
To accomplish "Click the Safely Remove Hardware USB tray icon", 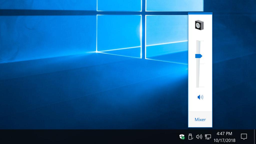I will click(x=190, y=137).
